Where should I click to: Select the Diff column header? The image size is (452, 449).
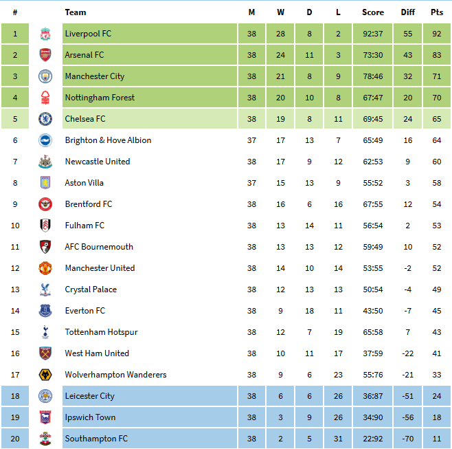(x=407, y=12)
